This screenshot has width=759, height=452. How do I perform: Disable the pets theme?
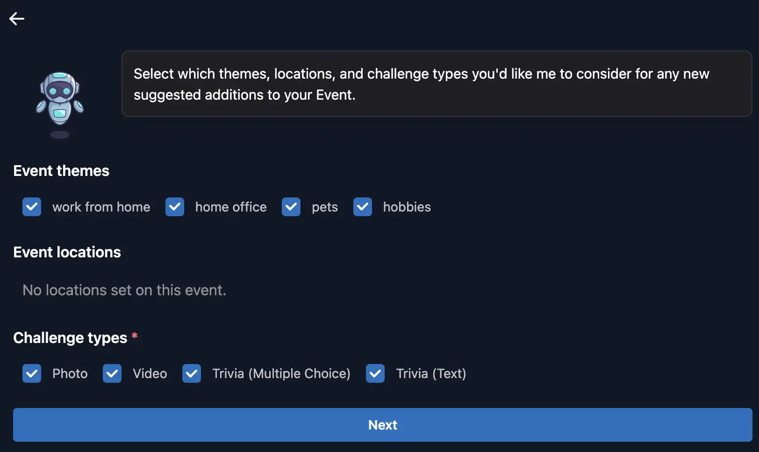tap(291, 207)
